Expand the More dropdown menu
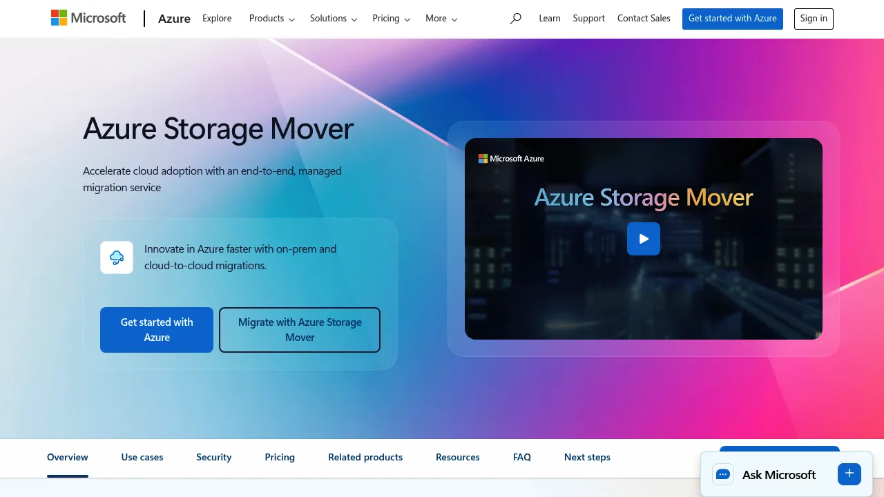884x497 pixels. click(x=441, y=19)
